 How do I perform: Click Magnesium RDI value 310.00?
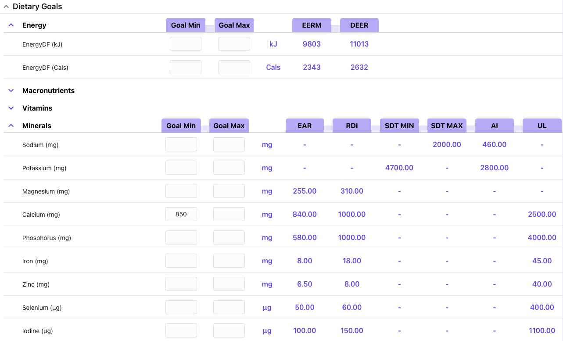pyautogui.click(x=352, y=191)
